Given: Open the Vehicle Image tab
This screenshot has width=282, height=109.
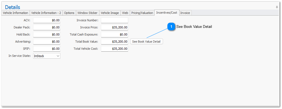Looking at the screenshot, I should (110, 13).
